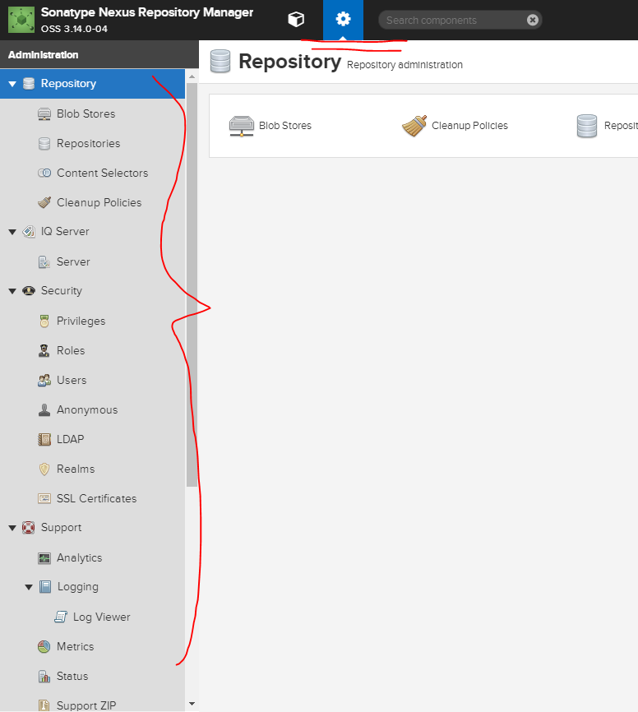Open the Logging entry
This screenshot has height=712, width=638.
[x=77, y=587]
